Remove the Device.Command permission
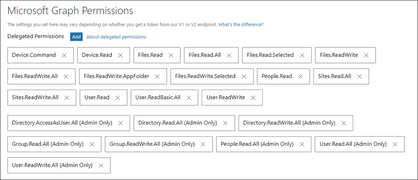418x180 pixels. pos(64,55)
